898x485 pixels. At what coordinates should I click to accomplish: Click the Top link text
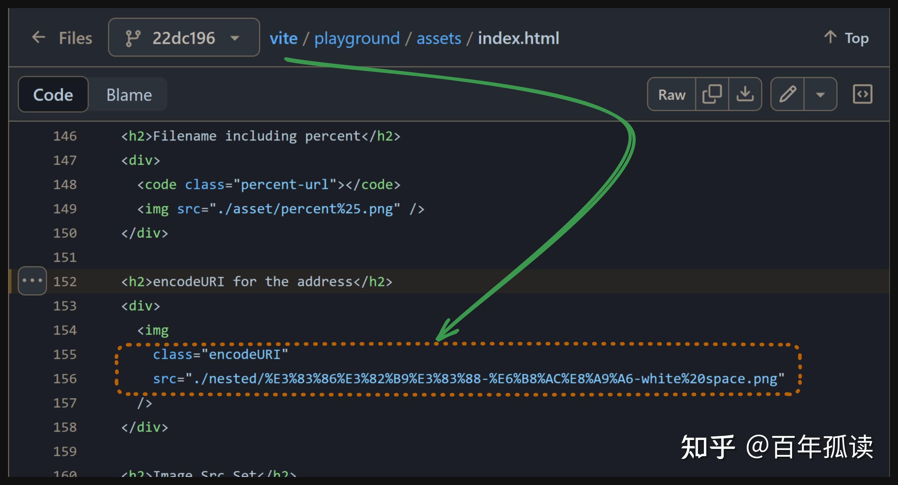click(856, 38)
